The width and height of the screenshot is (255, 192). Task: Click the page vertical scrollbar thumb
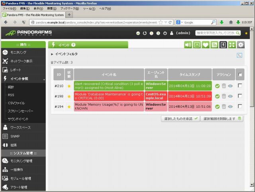(251, 69)
